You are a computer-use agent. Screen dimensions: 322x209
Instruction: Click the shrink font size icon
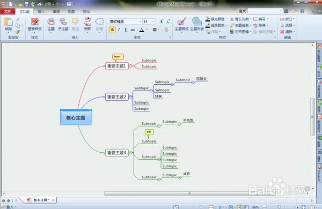coord(168,21)
